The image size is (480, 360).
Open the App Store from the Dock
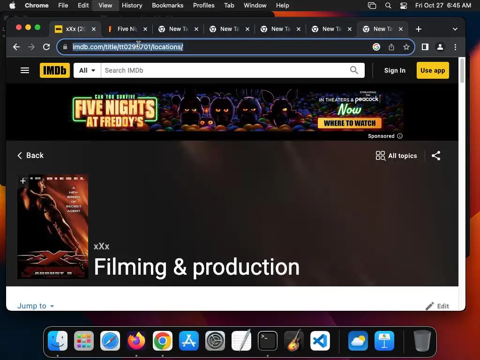pyautogui.click(x=189, y=340)
